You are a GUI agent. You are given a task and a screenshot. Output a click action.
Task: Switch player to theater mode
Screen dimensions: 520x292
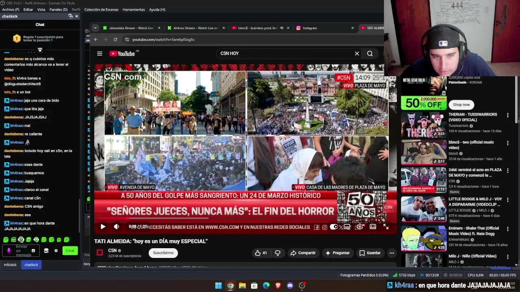click(373, 227)
